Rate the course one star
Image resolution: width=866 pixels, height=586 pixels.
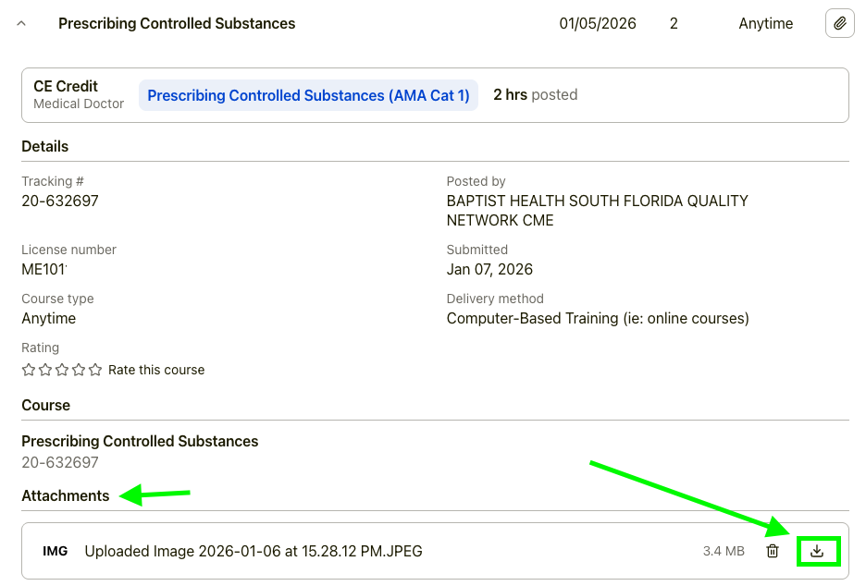tap(29, 370)
